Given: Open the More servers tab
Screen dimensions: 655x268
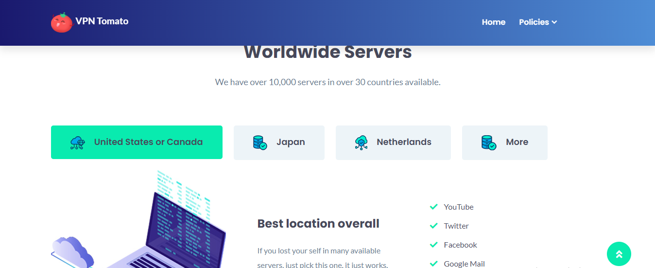Looking at the screenshot, I should coord(505,143).
